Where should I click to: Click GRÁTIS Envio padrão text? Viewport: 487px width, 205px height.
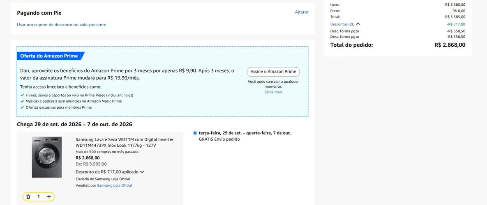pyautogui.click(x=219, y=139)
